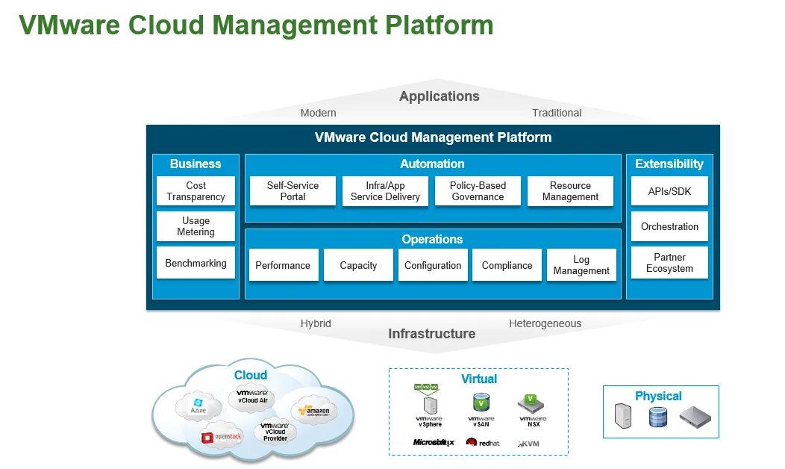785x469 pixels.
Task: Click the Traditional label
Action: point(557,113)
